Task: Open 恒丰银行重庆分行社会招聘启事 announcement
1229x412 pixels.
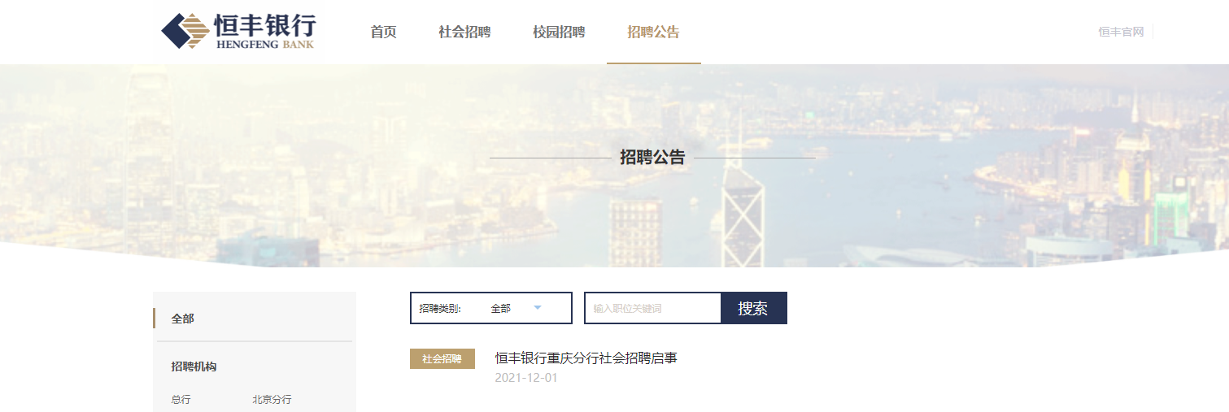Action: point(586,358)
